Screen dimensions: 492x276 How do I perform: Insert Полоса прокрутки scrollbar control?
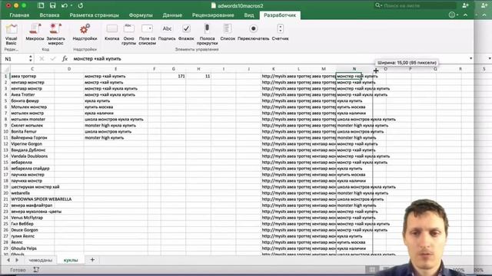207,34
